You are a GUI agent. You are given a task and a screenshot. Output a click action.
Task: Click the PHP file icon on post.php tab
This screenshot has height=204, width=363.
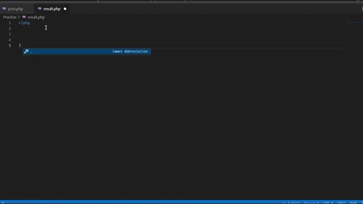pos(4,9)
